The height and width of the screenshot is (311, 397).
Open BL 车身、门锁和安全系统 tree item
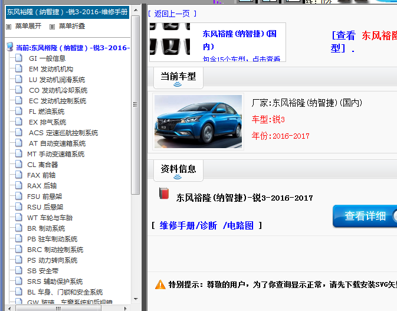(65, 292)
